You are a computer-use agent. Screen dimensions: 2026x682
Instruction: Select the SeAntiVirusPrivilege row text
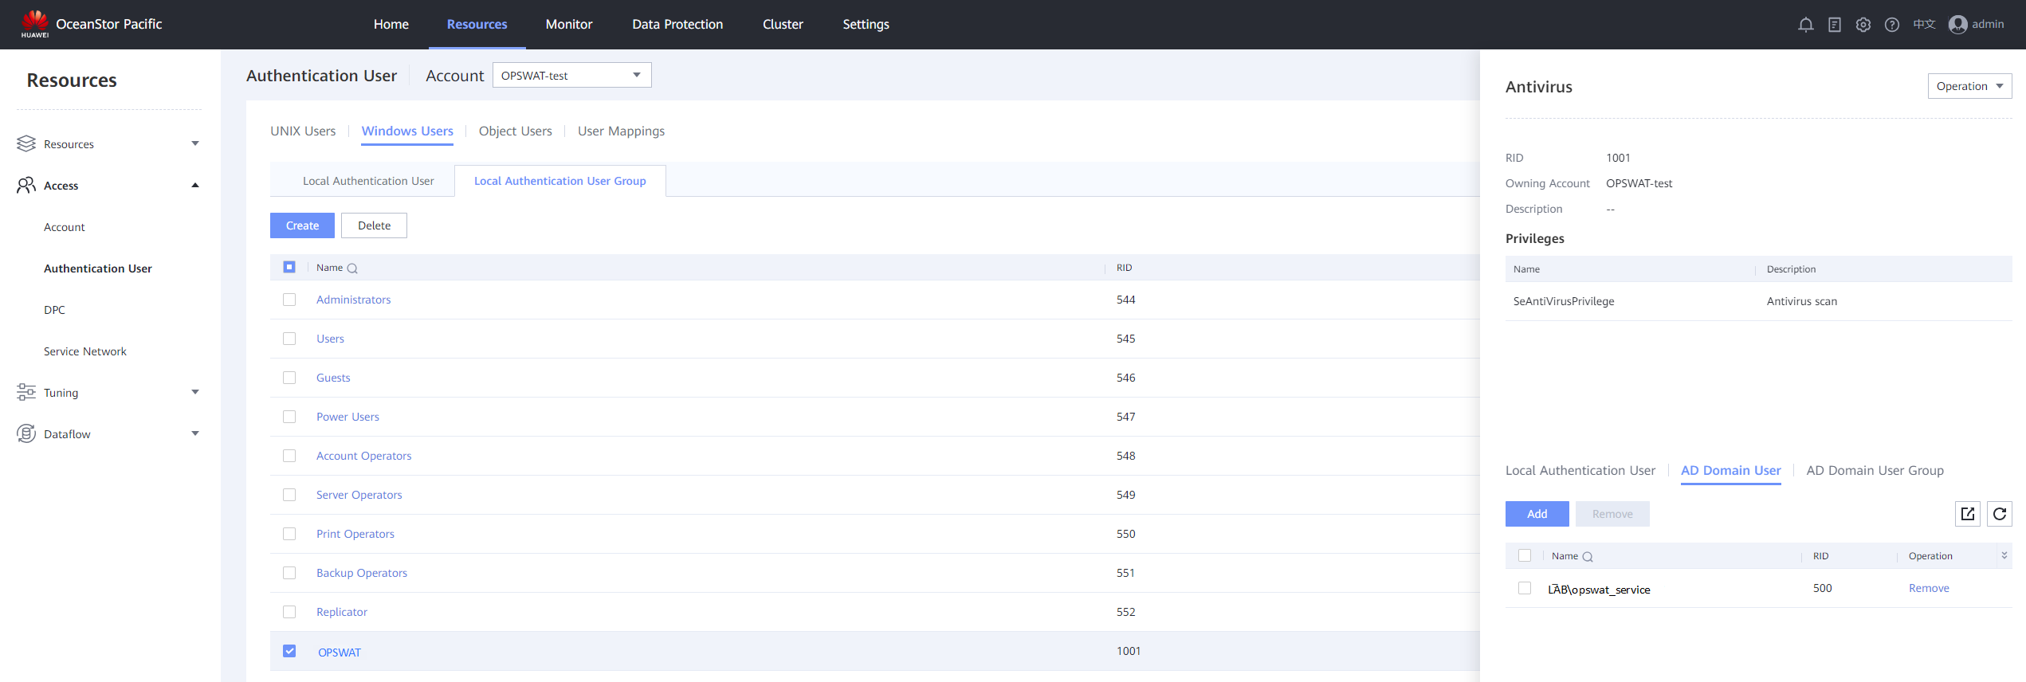(1563, 301)
